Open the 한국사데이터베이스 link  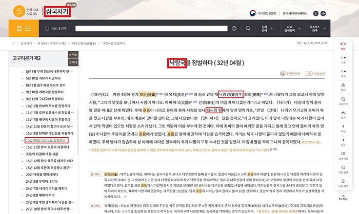click(x=295, y=13)
